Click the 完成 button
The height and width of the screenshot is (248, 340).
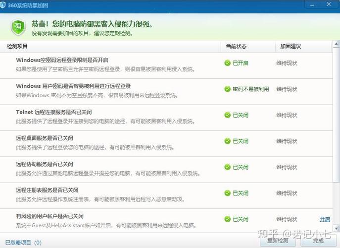[x=318, y=241]
